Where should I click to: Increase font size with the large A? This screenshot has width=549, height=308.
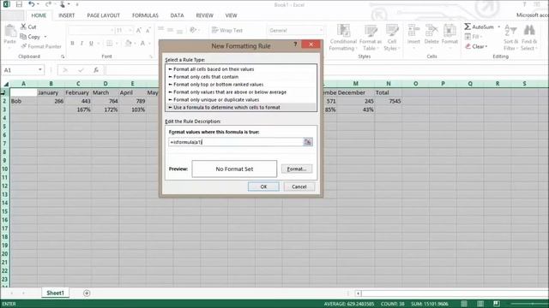tap(139, 31)
